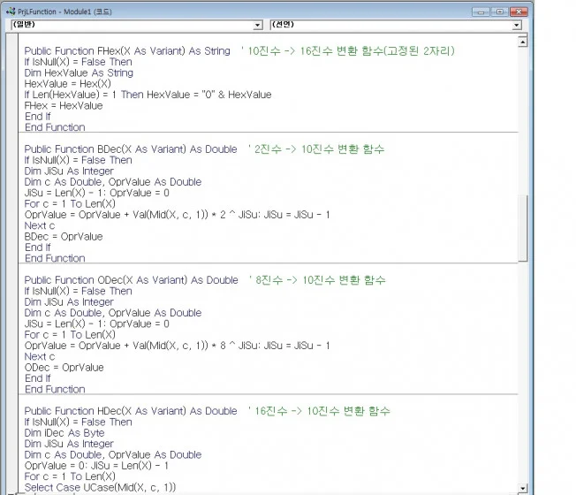
Task: Maximize the Module1 code window
Action: (498, 11)
